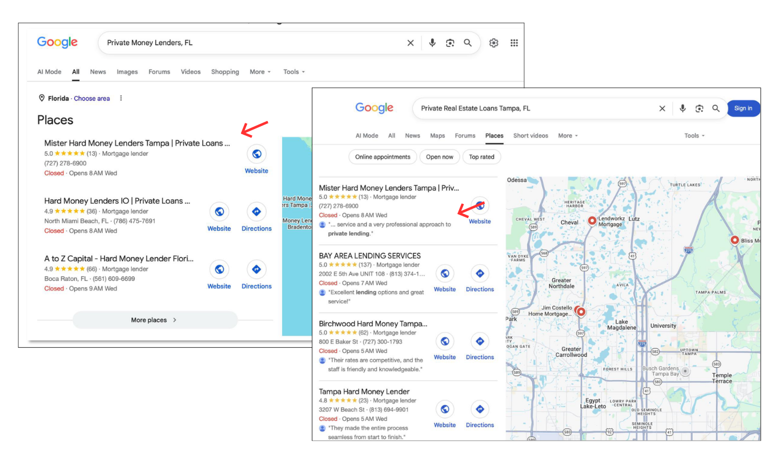Clear the search in the Florida results window
This screenshot has height=455, width=783.
coord(410,43)
